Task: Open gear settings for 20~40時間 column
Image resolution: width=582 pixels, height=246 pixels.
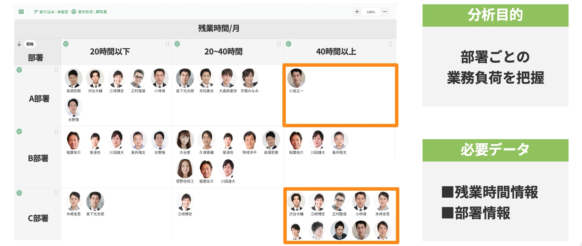Action: click(x=177, y=44)
